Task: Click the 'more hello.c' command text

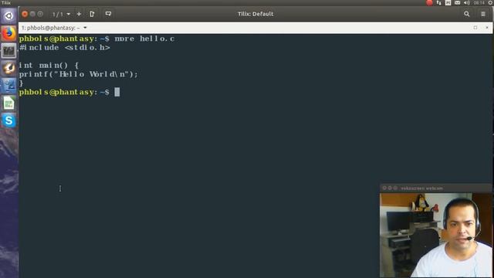Action: (x=144, y=39)
